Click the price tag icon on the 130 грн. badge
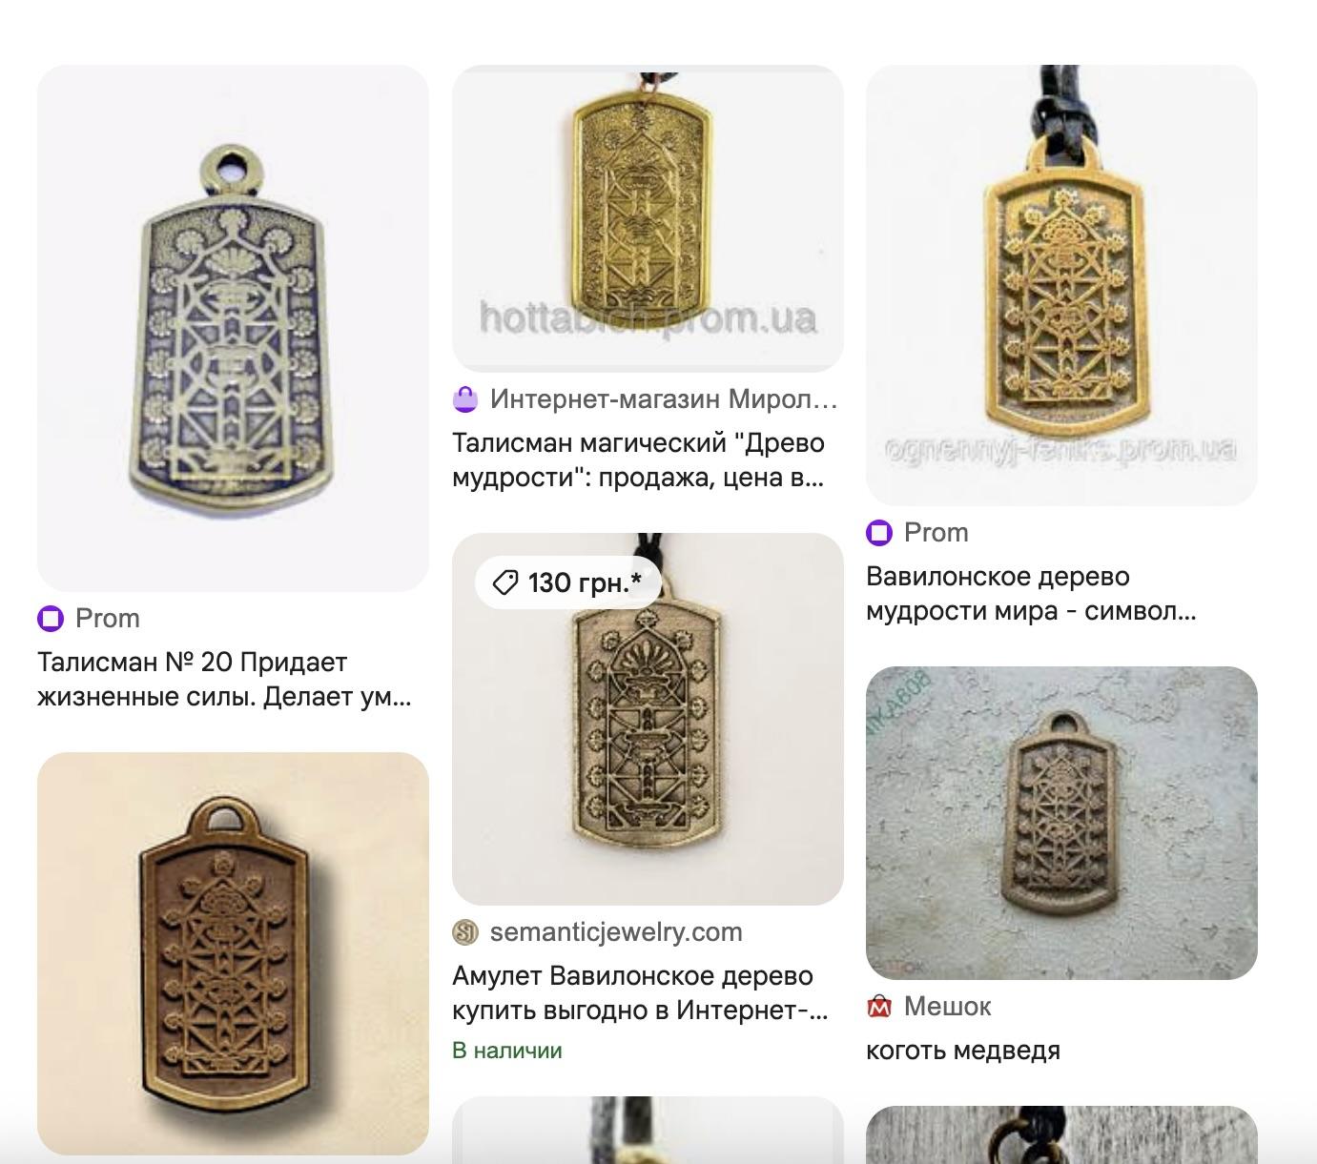This screenshot has width=1317, height=1164. 504,582
